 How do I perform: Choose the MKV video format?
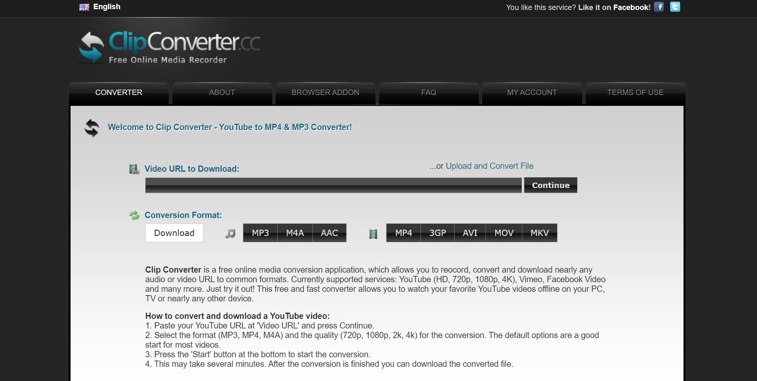click(x=539, y=233)
